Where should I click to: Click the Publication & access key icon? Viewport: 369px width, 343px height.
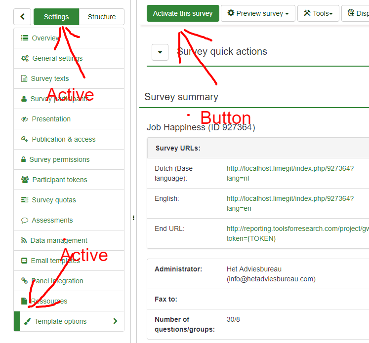click(25, 139)
